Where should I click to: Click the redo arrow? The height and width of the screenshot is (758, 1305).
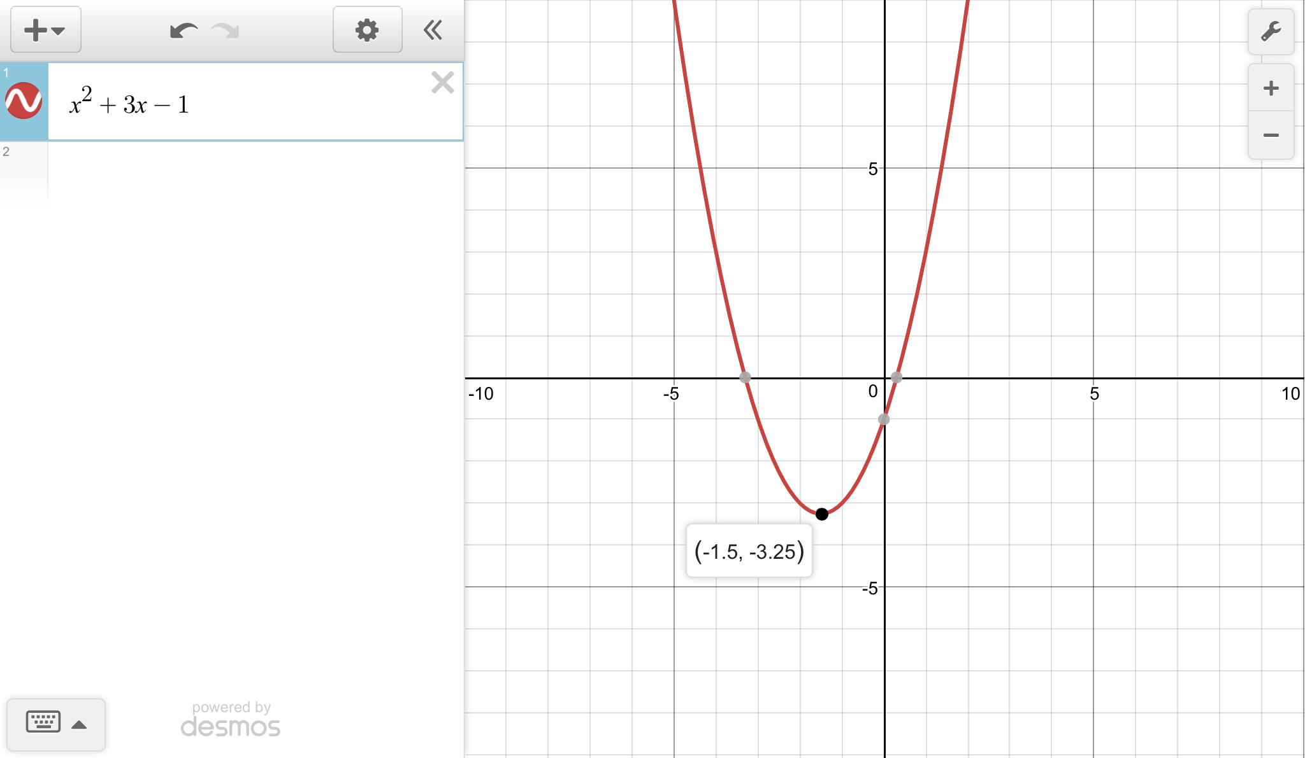pos(226,30)
